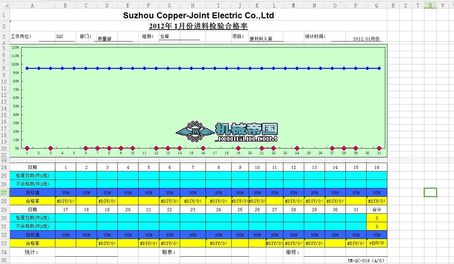Select the 2012.01月份 cell
This screenshot has height=264, width=454.
click(x=367, y=39)
